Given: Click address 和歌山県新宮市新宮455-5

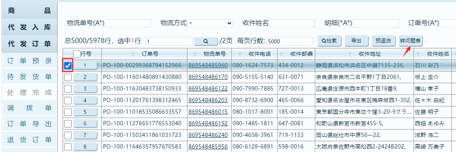Looking at the screenshot, I should pos(350,123).
